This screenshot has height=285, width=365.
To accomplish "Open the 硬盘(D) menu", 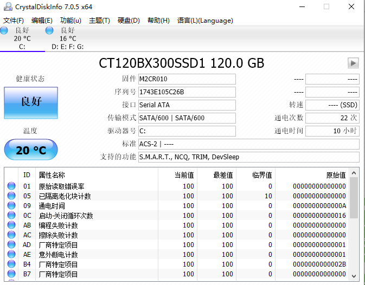I will 129,21.
